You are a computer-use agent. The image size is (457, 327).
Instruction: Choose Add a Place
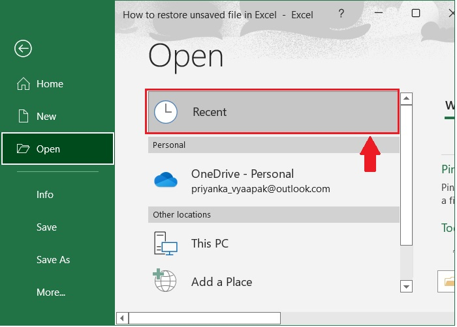[274, 281]
